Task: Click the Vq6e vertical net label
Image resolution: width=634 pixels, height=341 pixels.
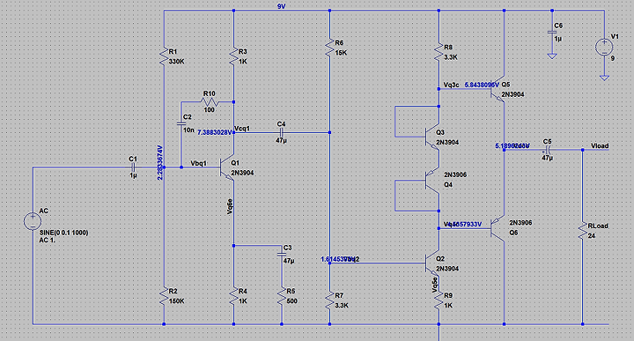Action: (230, 206)
